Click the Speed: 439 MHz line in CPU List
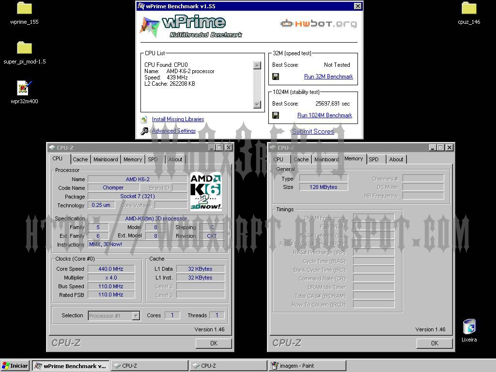The width and height of the screenshot is (496, 372). tap(166, 77)
